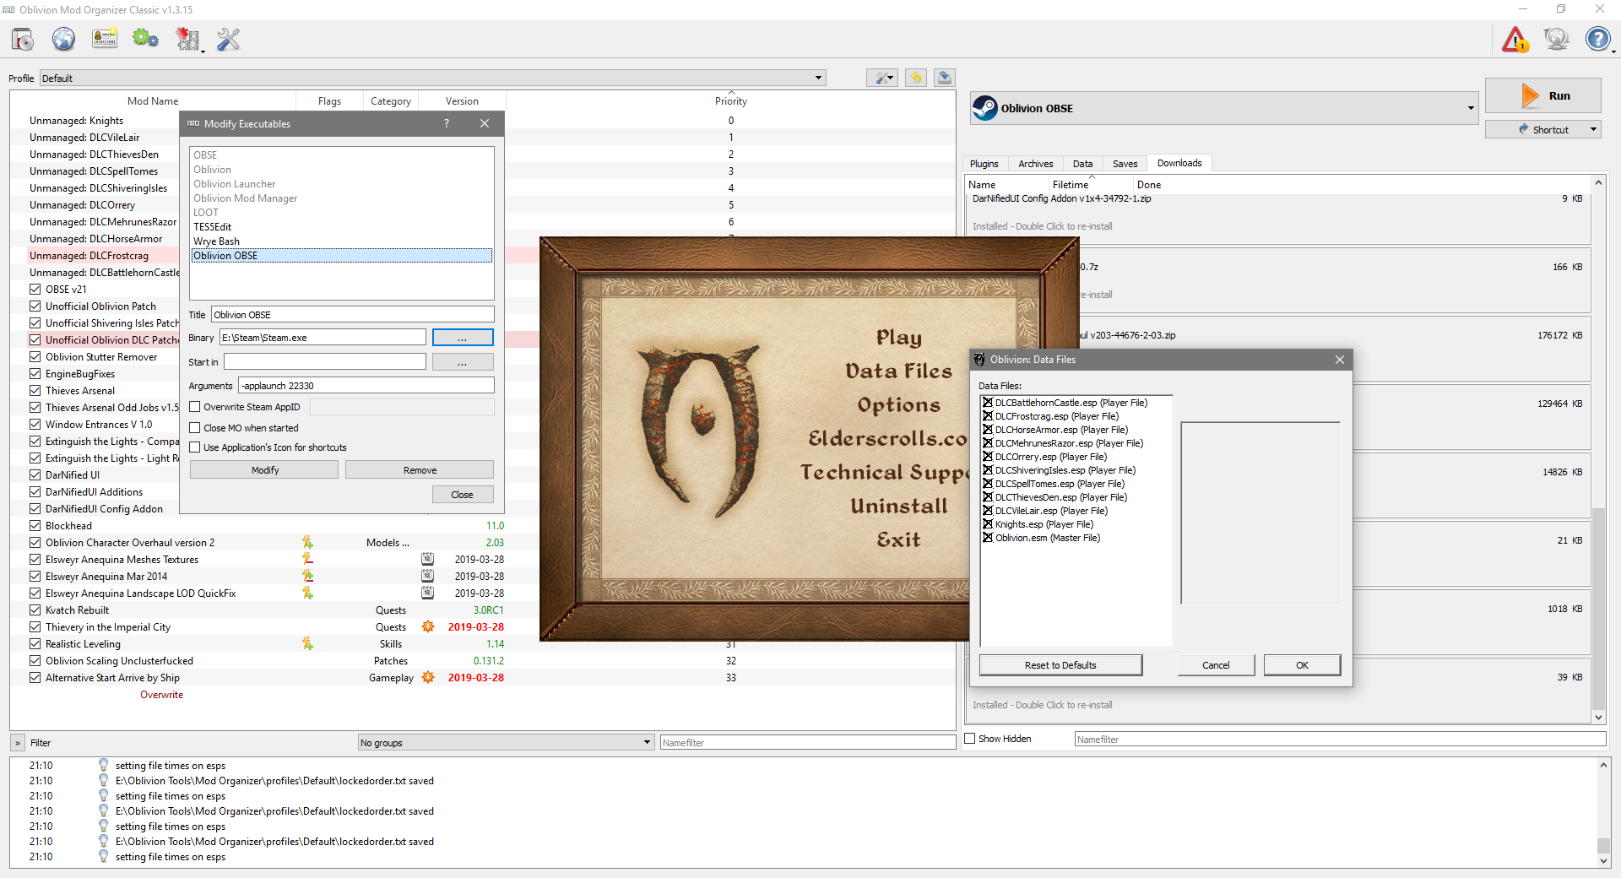Viewport: 1621px width, 878px height.
Task: Click the tools puzzle piece icon
Action: pos(187,39)
